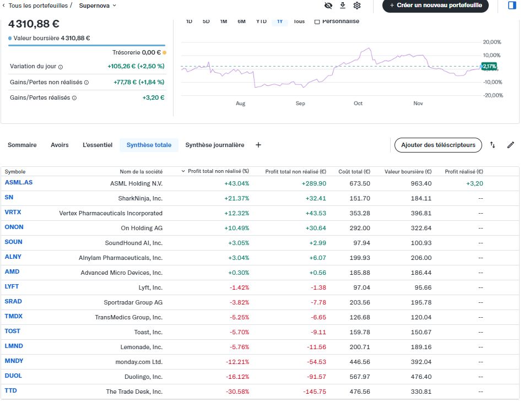Viewport: 524px width, 402px height.
Task: Sort by Profit total non réalisé (%) column
Action: (218, 171)
